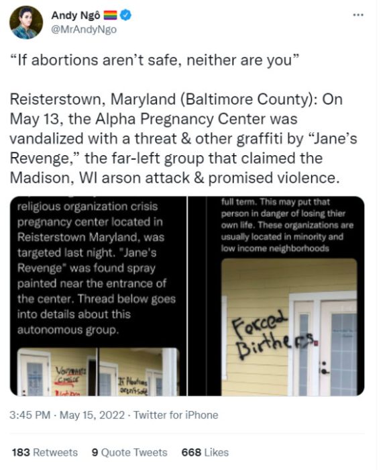Open the @MrAndyNgo handle link

pos(84,30)
